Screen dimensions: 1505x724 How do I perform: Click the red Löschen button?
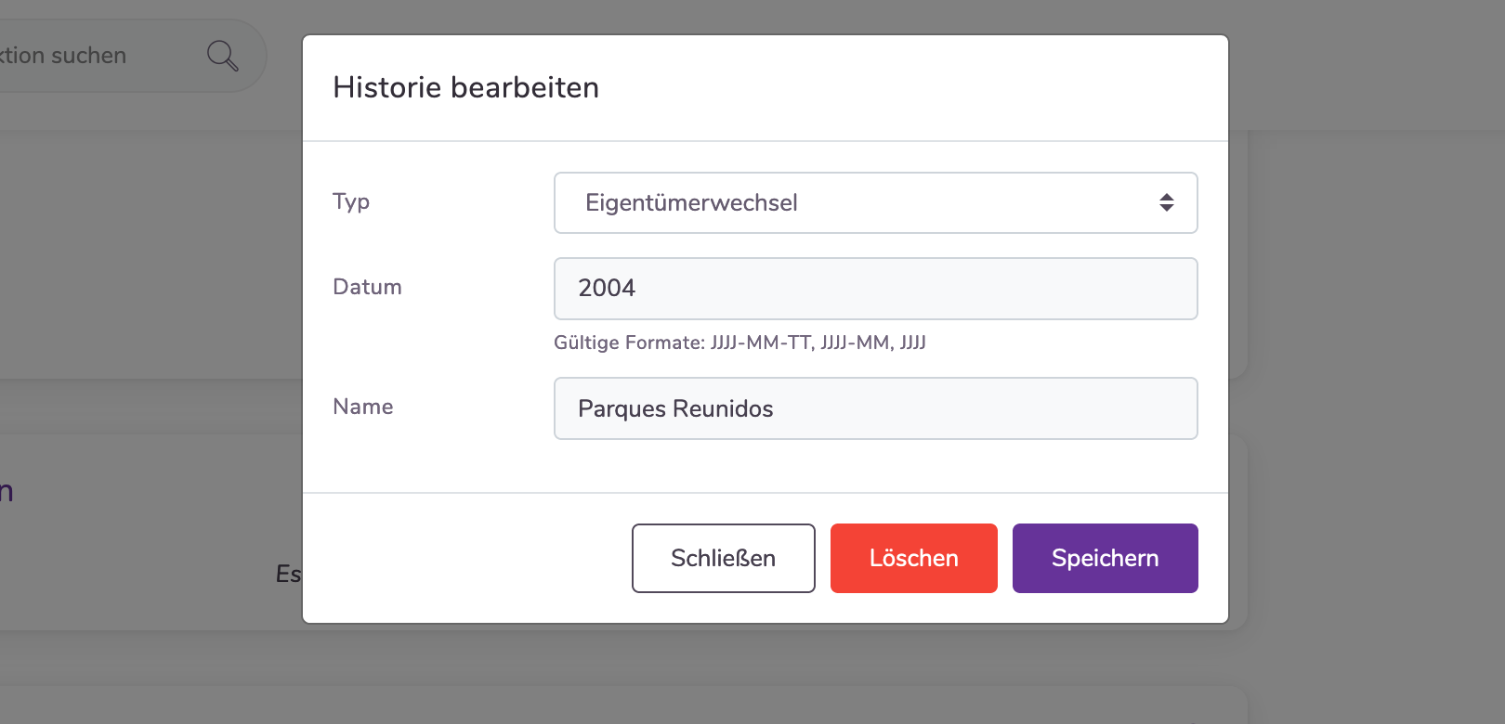click(913, 558)
